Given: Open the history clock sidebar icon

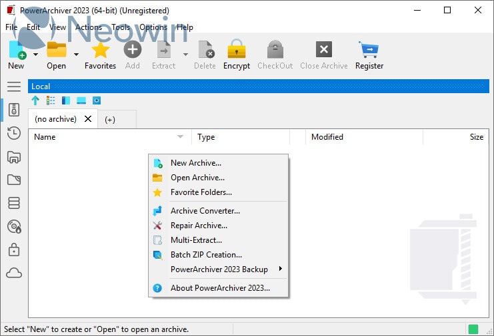Looking at the screenshot, I should click(x=14, y=133).
